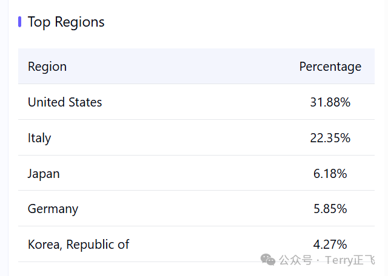The height and width of the screenshot is (276, 388).
Task: Click the 5.85% percentage value
Action: point(330,209)
